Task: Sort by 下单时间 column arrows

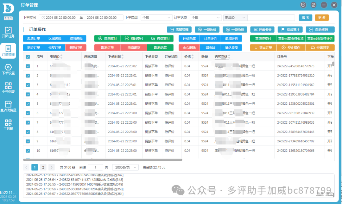Action: point(123,57)
